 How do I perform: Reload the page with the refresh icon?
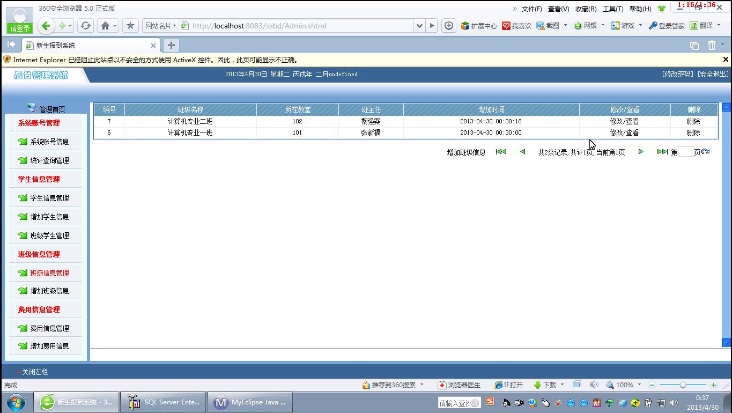pos(85,26)
